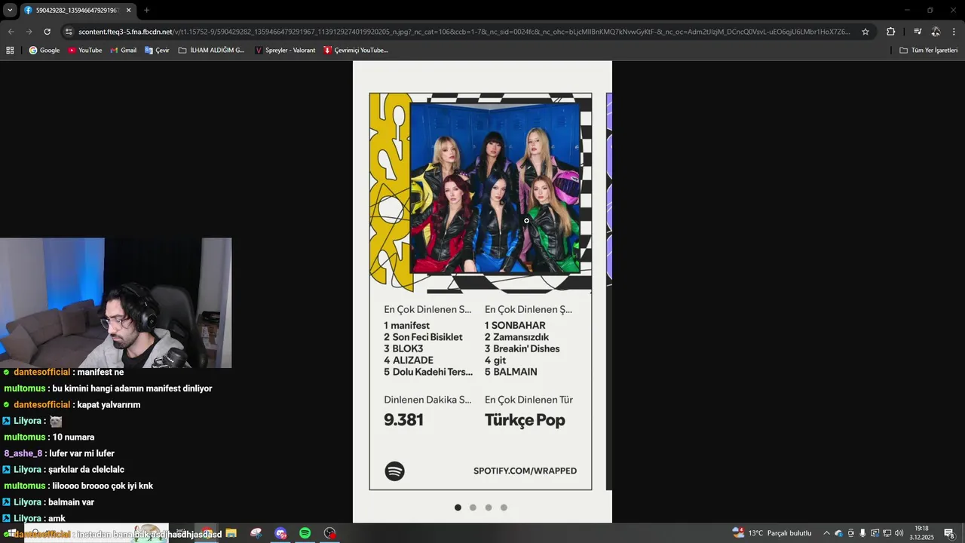The width and height of the screenshot is (965, 543).
Task: Select the third carousel dot indicator
Action: click(x=489, y=508)
